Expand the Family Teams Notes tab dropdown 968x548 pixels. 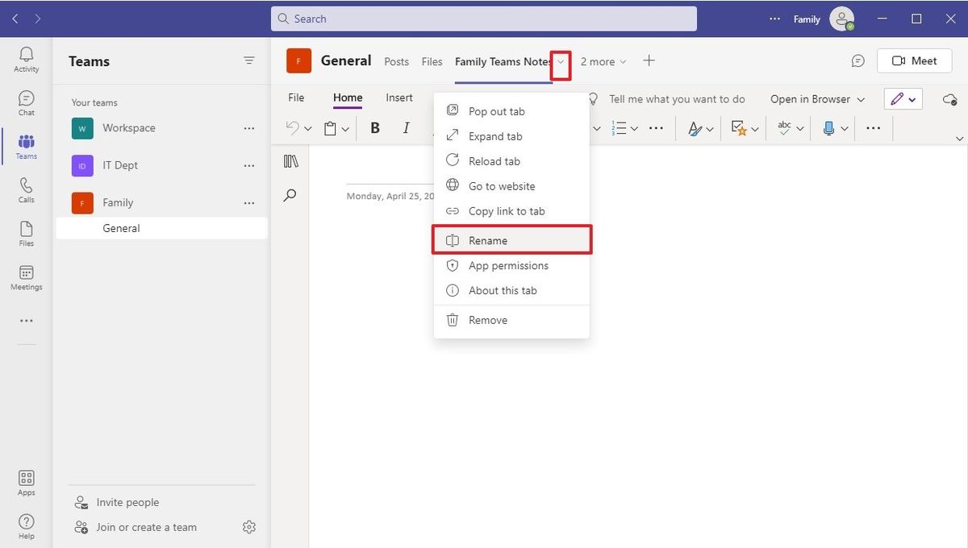[x=560, y=61]
